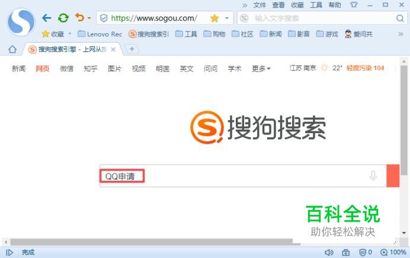This screenshot has width=410, height=258.
Task: Open the Lenovo Rec bookmark folder
Action: coord(100,34)
